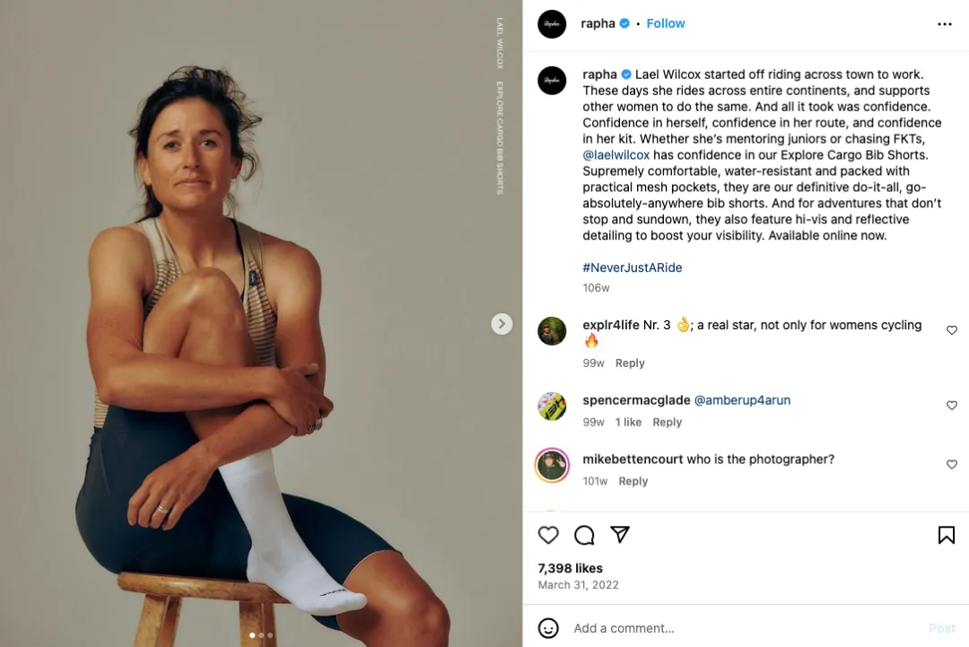
Task: Open rapha's profile picture in the header
Action: point(552,23)
